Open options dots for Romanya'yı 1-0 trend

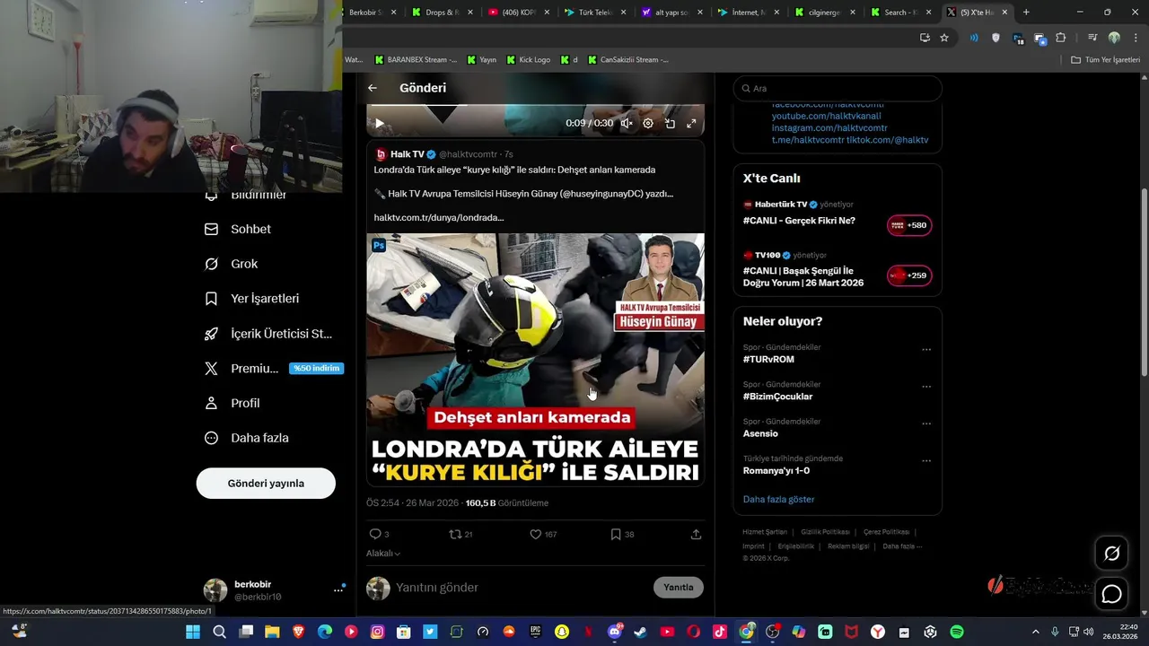[x=926, y=461]
